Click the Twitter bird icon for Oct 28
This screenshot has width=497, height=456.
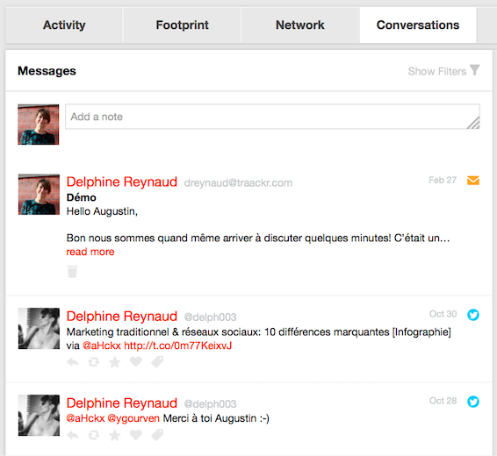[473, 402]
